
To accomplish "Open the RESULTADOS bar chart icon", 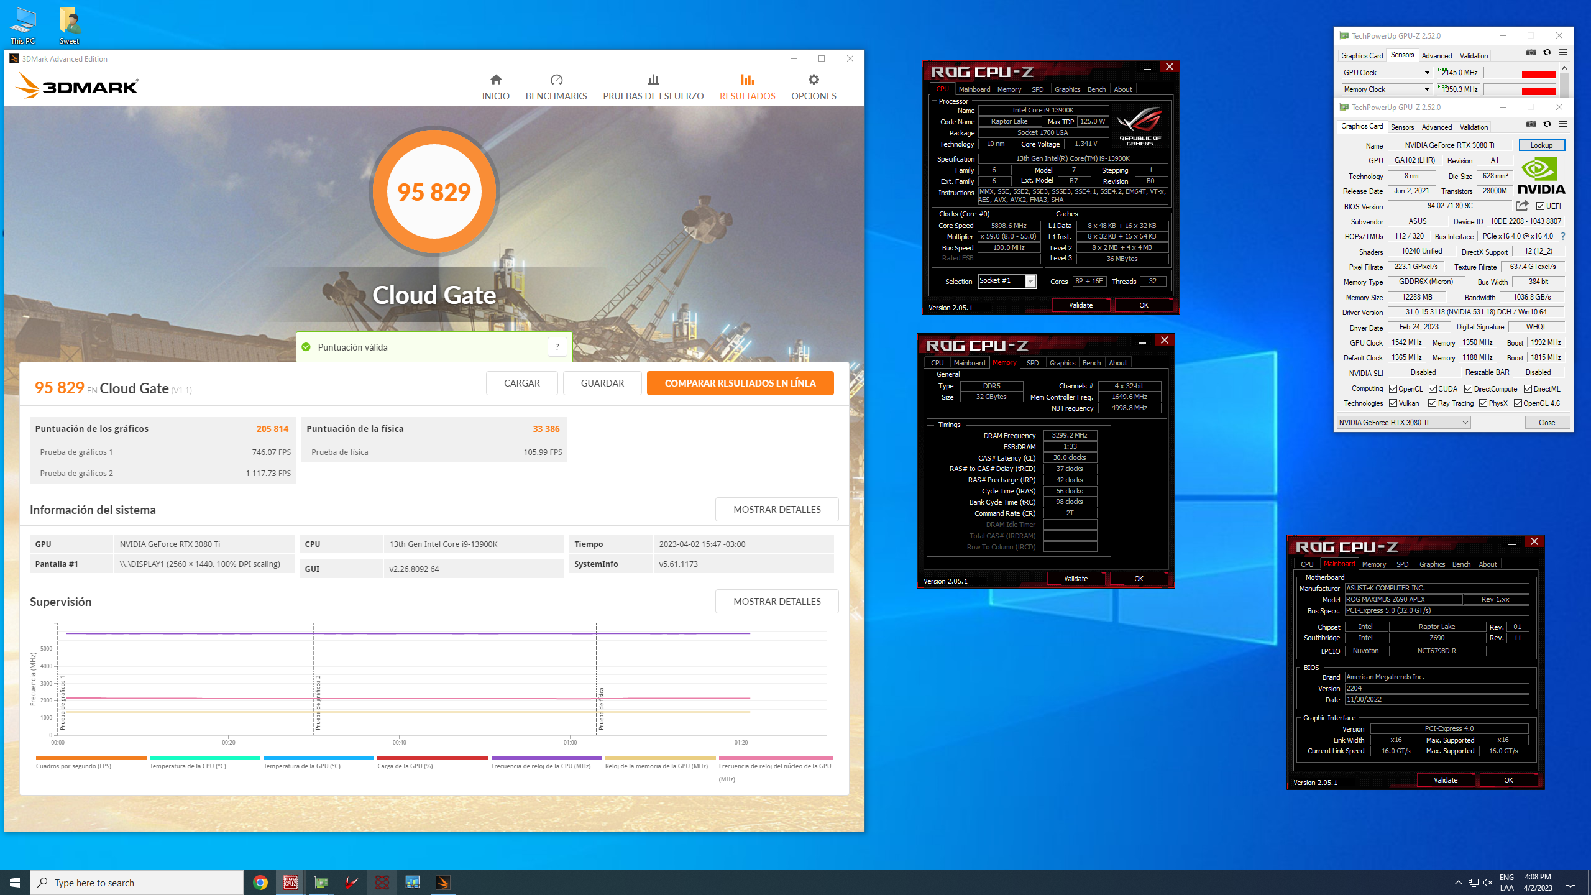I will pyautogui.click(x=747, y=80).
